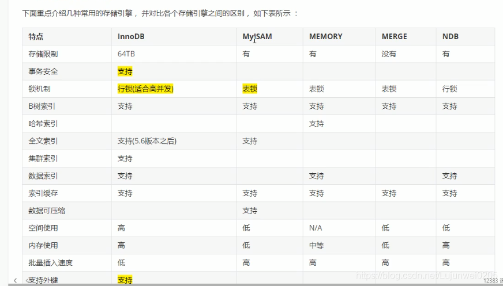Click 支持 in 全文索引 row under MyISAM

click(x=250, y=141)
